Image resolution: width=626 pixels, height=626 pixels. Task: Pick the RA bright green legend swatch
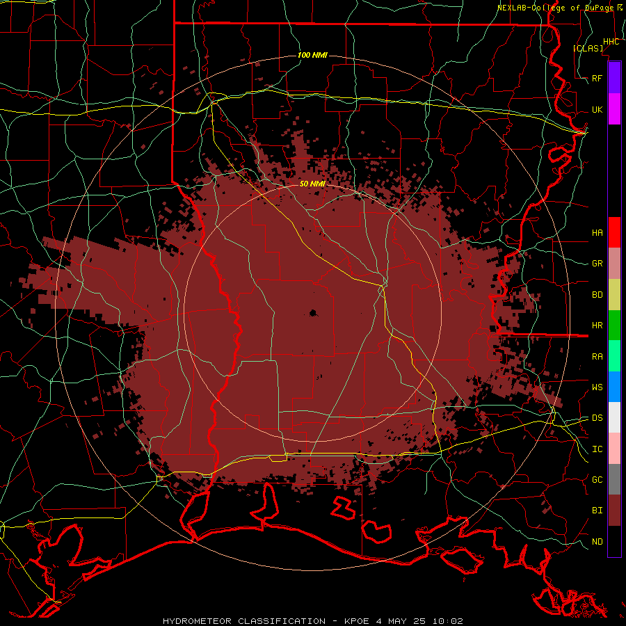point(614,356)
